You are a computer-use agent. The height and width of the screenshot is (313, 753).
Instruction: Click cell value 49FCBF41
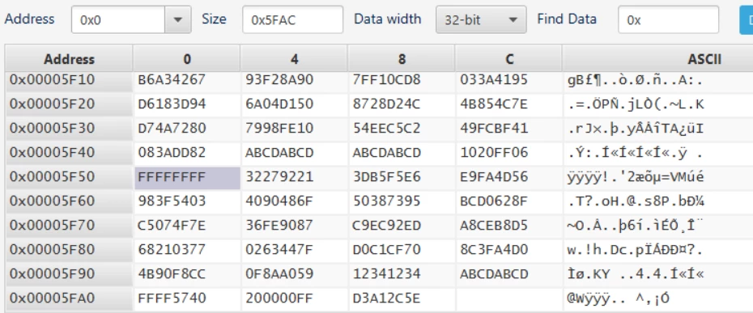[x=494, y=129]
